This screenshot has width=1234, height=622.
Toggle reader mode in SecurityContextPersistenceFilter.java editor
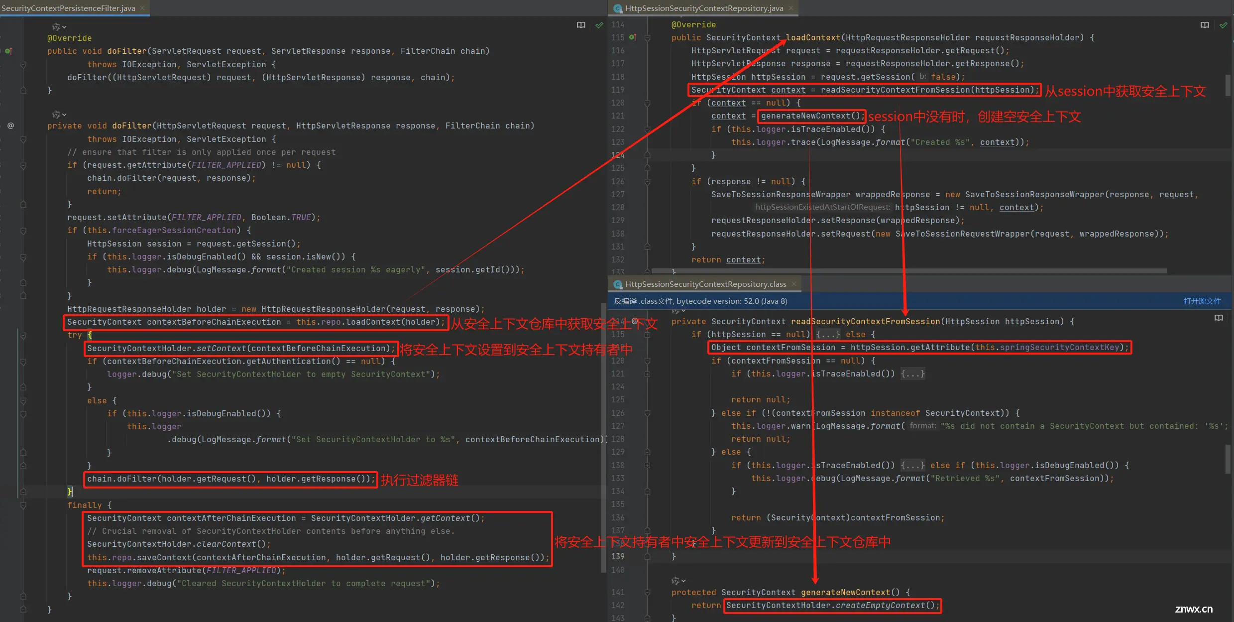tap(581, 25)
